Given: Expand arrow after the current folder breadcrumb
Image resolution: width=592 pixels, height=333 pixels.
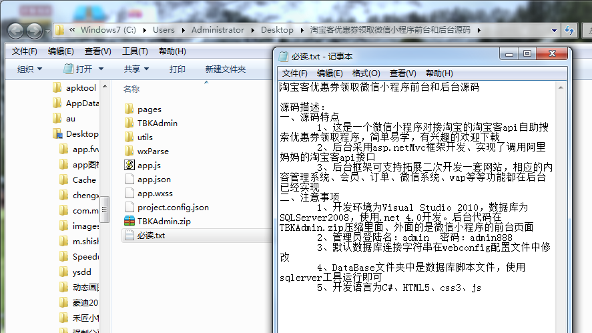Looking at the screenshot, I should (x=479, y=30).
